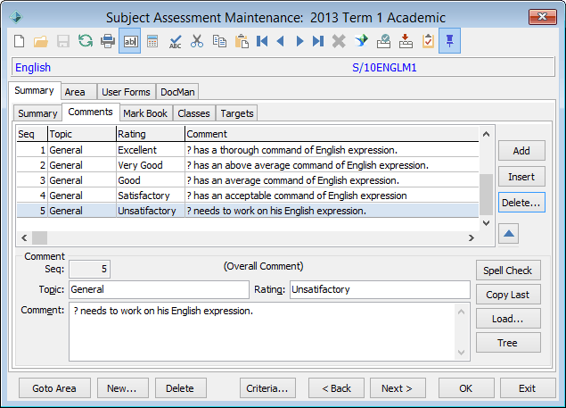Click the Exit button
This screenshot has height=408, width=566.
point(528,388)
